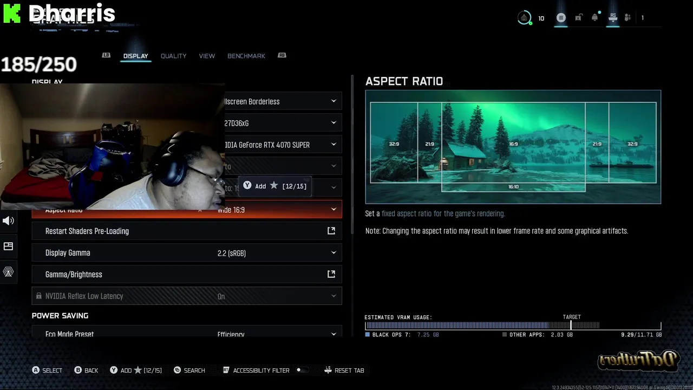This screenshot has height=390, width=693.
Task: Click the lock icon beside NVIDIA Reflex
Action: (x=38, y=296)
